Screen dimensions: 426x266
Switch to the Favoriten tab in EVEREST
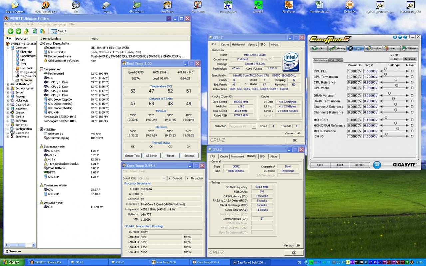(x=22, y=38)
